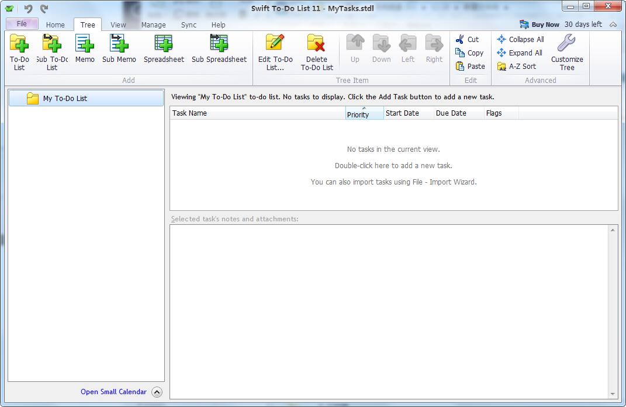This screenshot has width=626, height=407.
Task: Open the Help tab
Action: (x=219, y=25)
